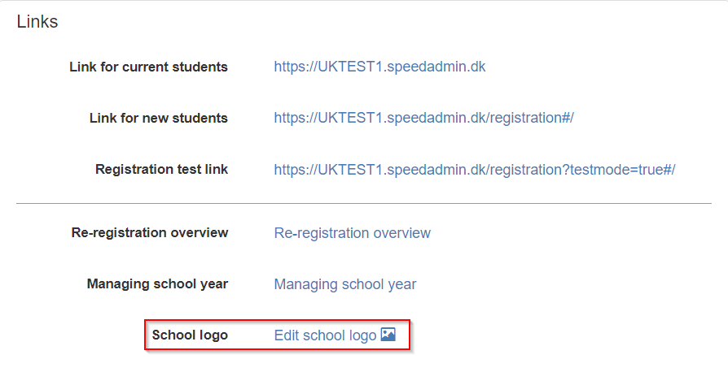
Task: Click the 'Link for new students' label
Action: [x=159, y=118]
